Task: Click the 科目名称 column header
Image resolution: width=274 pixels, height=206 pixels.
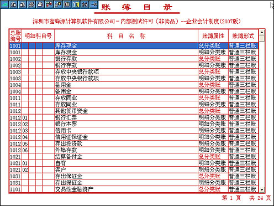Action: (x=126, y=36)
